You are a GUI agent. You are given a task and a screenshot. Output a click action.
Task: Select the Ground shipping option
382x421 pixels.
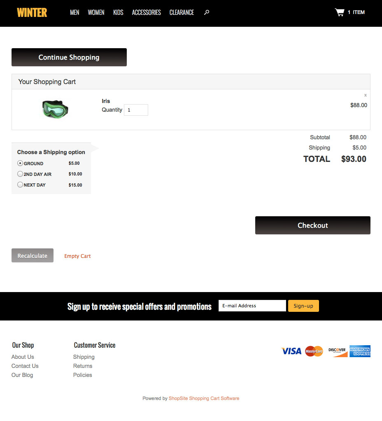[20, 163]
